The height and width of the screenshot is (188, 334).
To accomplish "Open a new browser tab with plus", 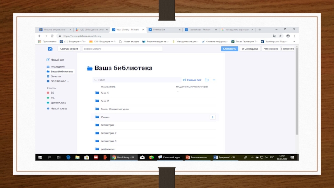I will 260,30.
